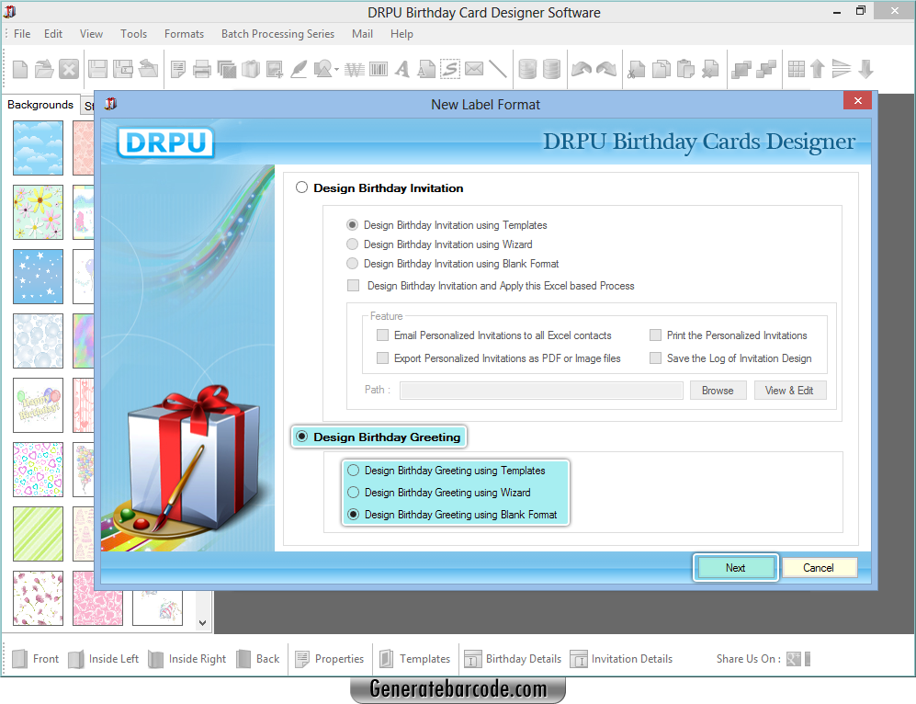916x704 pixels.
Task: Click the Undo arrow toolbar icon
Action: [x=582, y=70]
